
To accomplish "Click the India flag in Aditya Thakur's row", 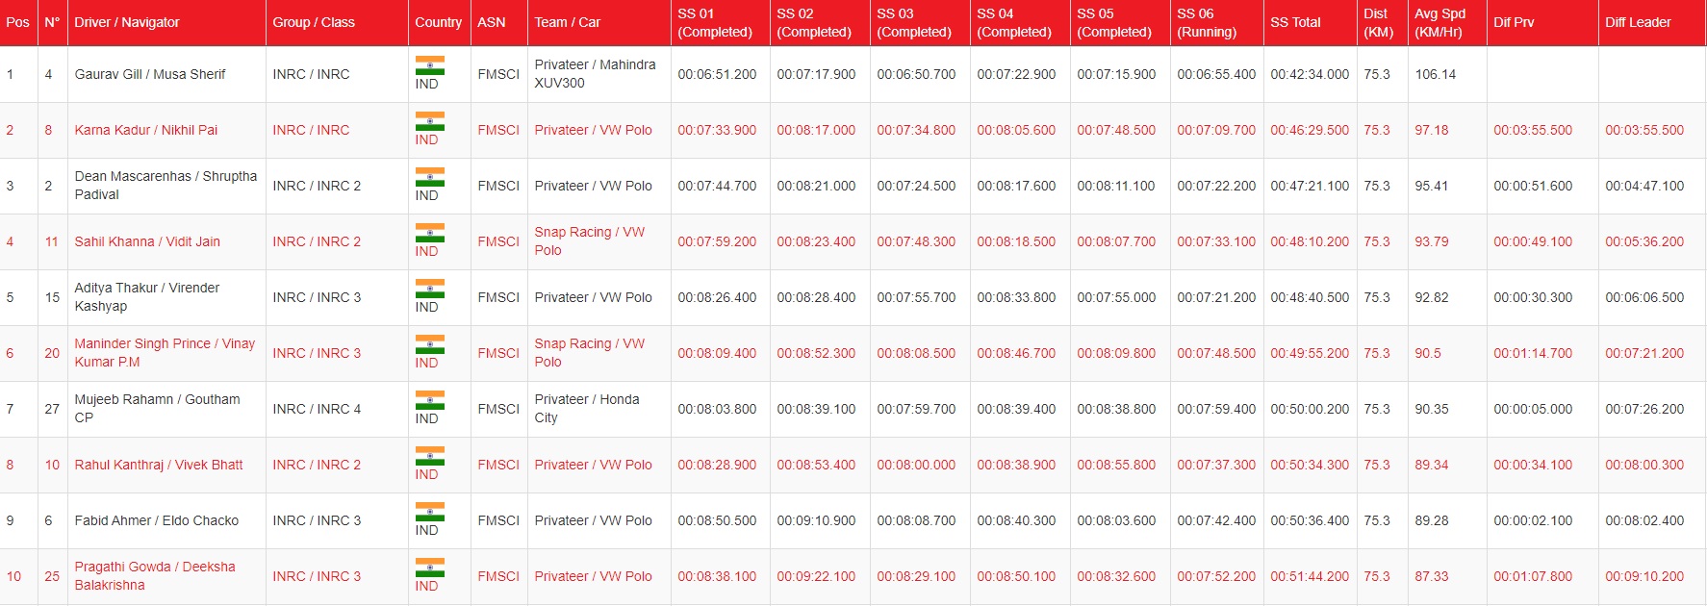I will pyautogui.click(x=429, y=289).
